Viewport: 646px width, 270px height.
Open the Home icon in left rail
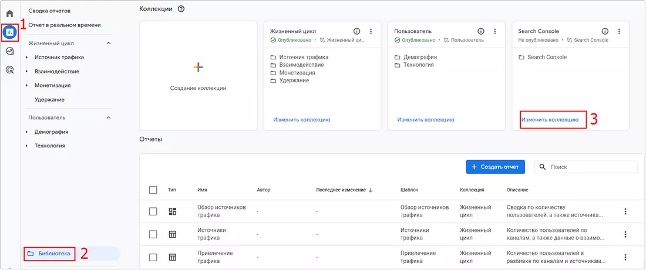10,14
